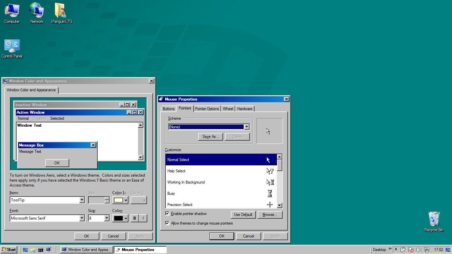Select the Precision Select crosshair pointer icon
Screen dimensions: 452x254
tap(270, 205)
